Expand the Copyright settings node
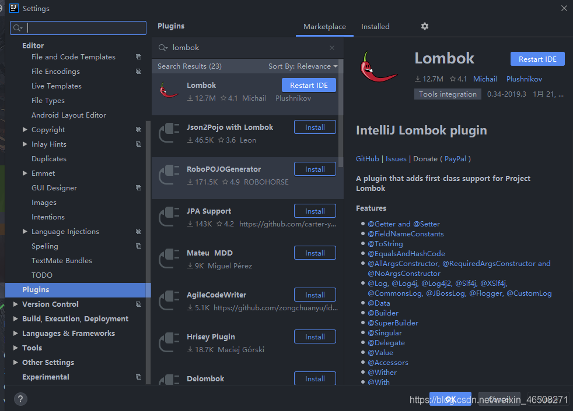The height and width of the screenshot is (411, 573). coord(25,129)
